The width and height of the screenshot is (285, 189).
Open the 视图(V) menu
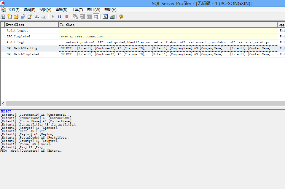coord(45,10)
